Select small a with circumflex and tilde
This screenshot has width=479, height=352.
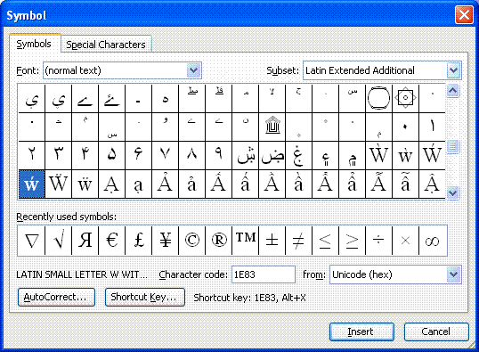click(406, 184)
